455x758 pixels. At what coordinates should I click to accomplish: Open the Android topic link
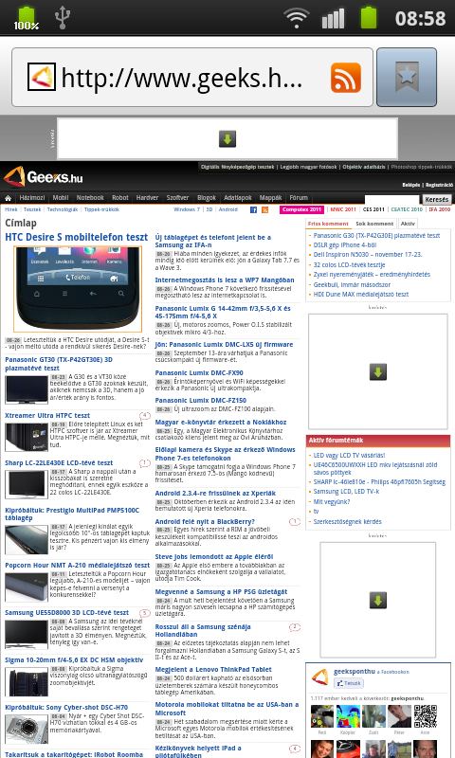pos(228,209)
